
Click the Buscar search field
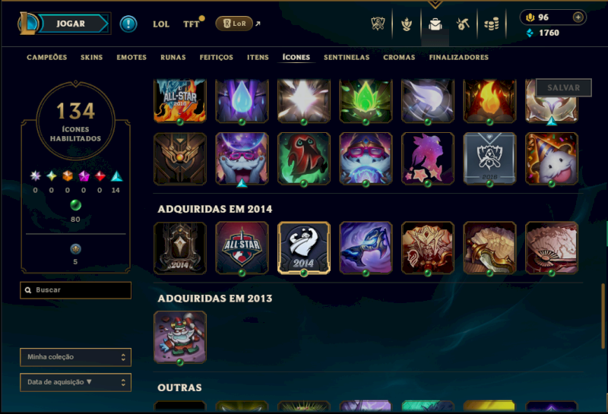click(x=75, y=290)
